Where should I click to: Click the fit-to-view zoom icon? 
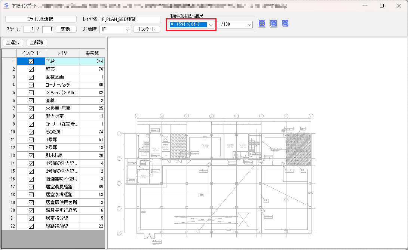(x=262, y=24)
